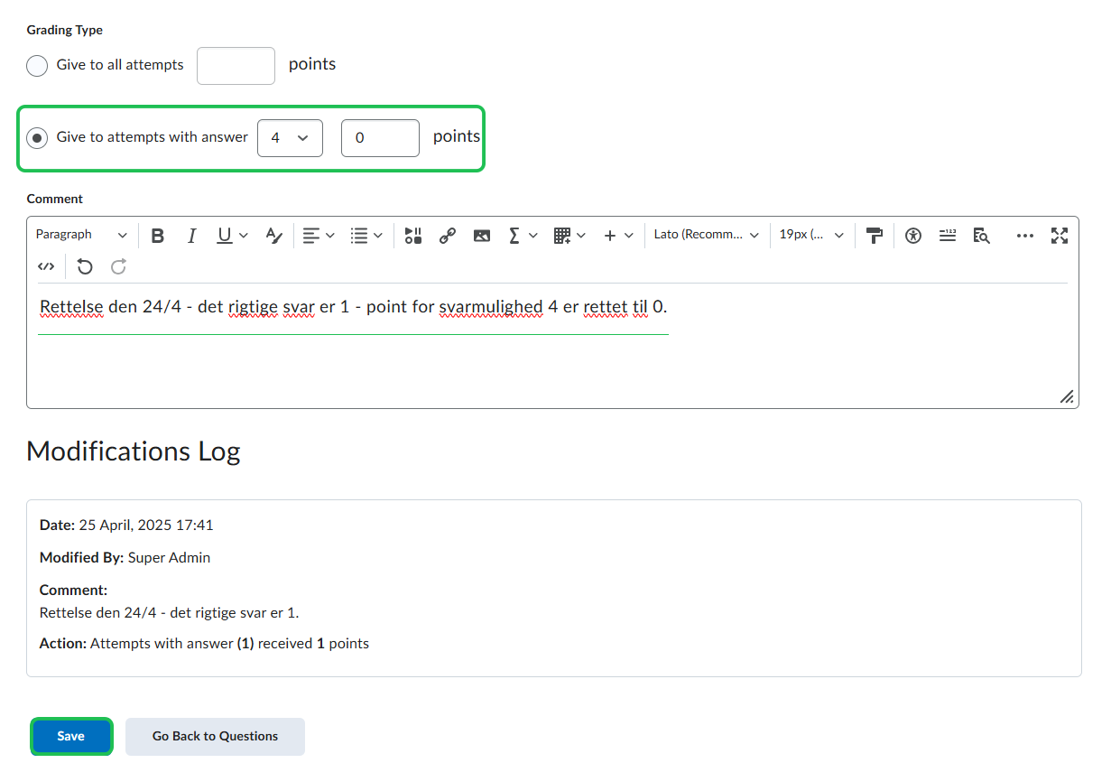
Task: Click Go Back to Questions
Action: pos(215,736)
